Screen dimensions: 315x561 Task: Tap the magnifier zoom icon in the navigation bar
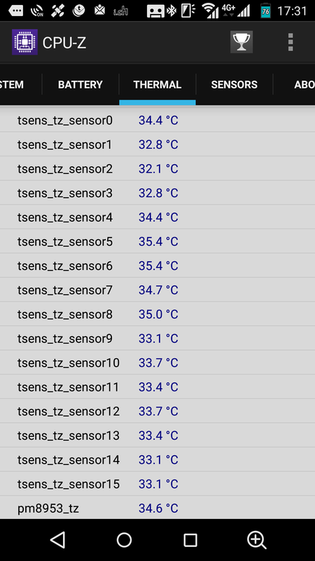tap(256, 540)
